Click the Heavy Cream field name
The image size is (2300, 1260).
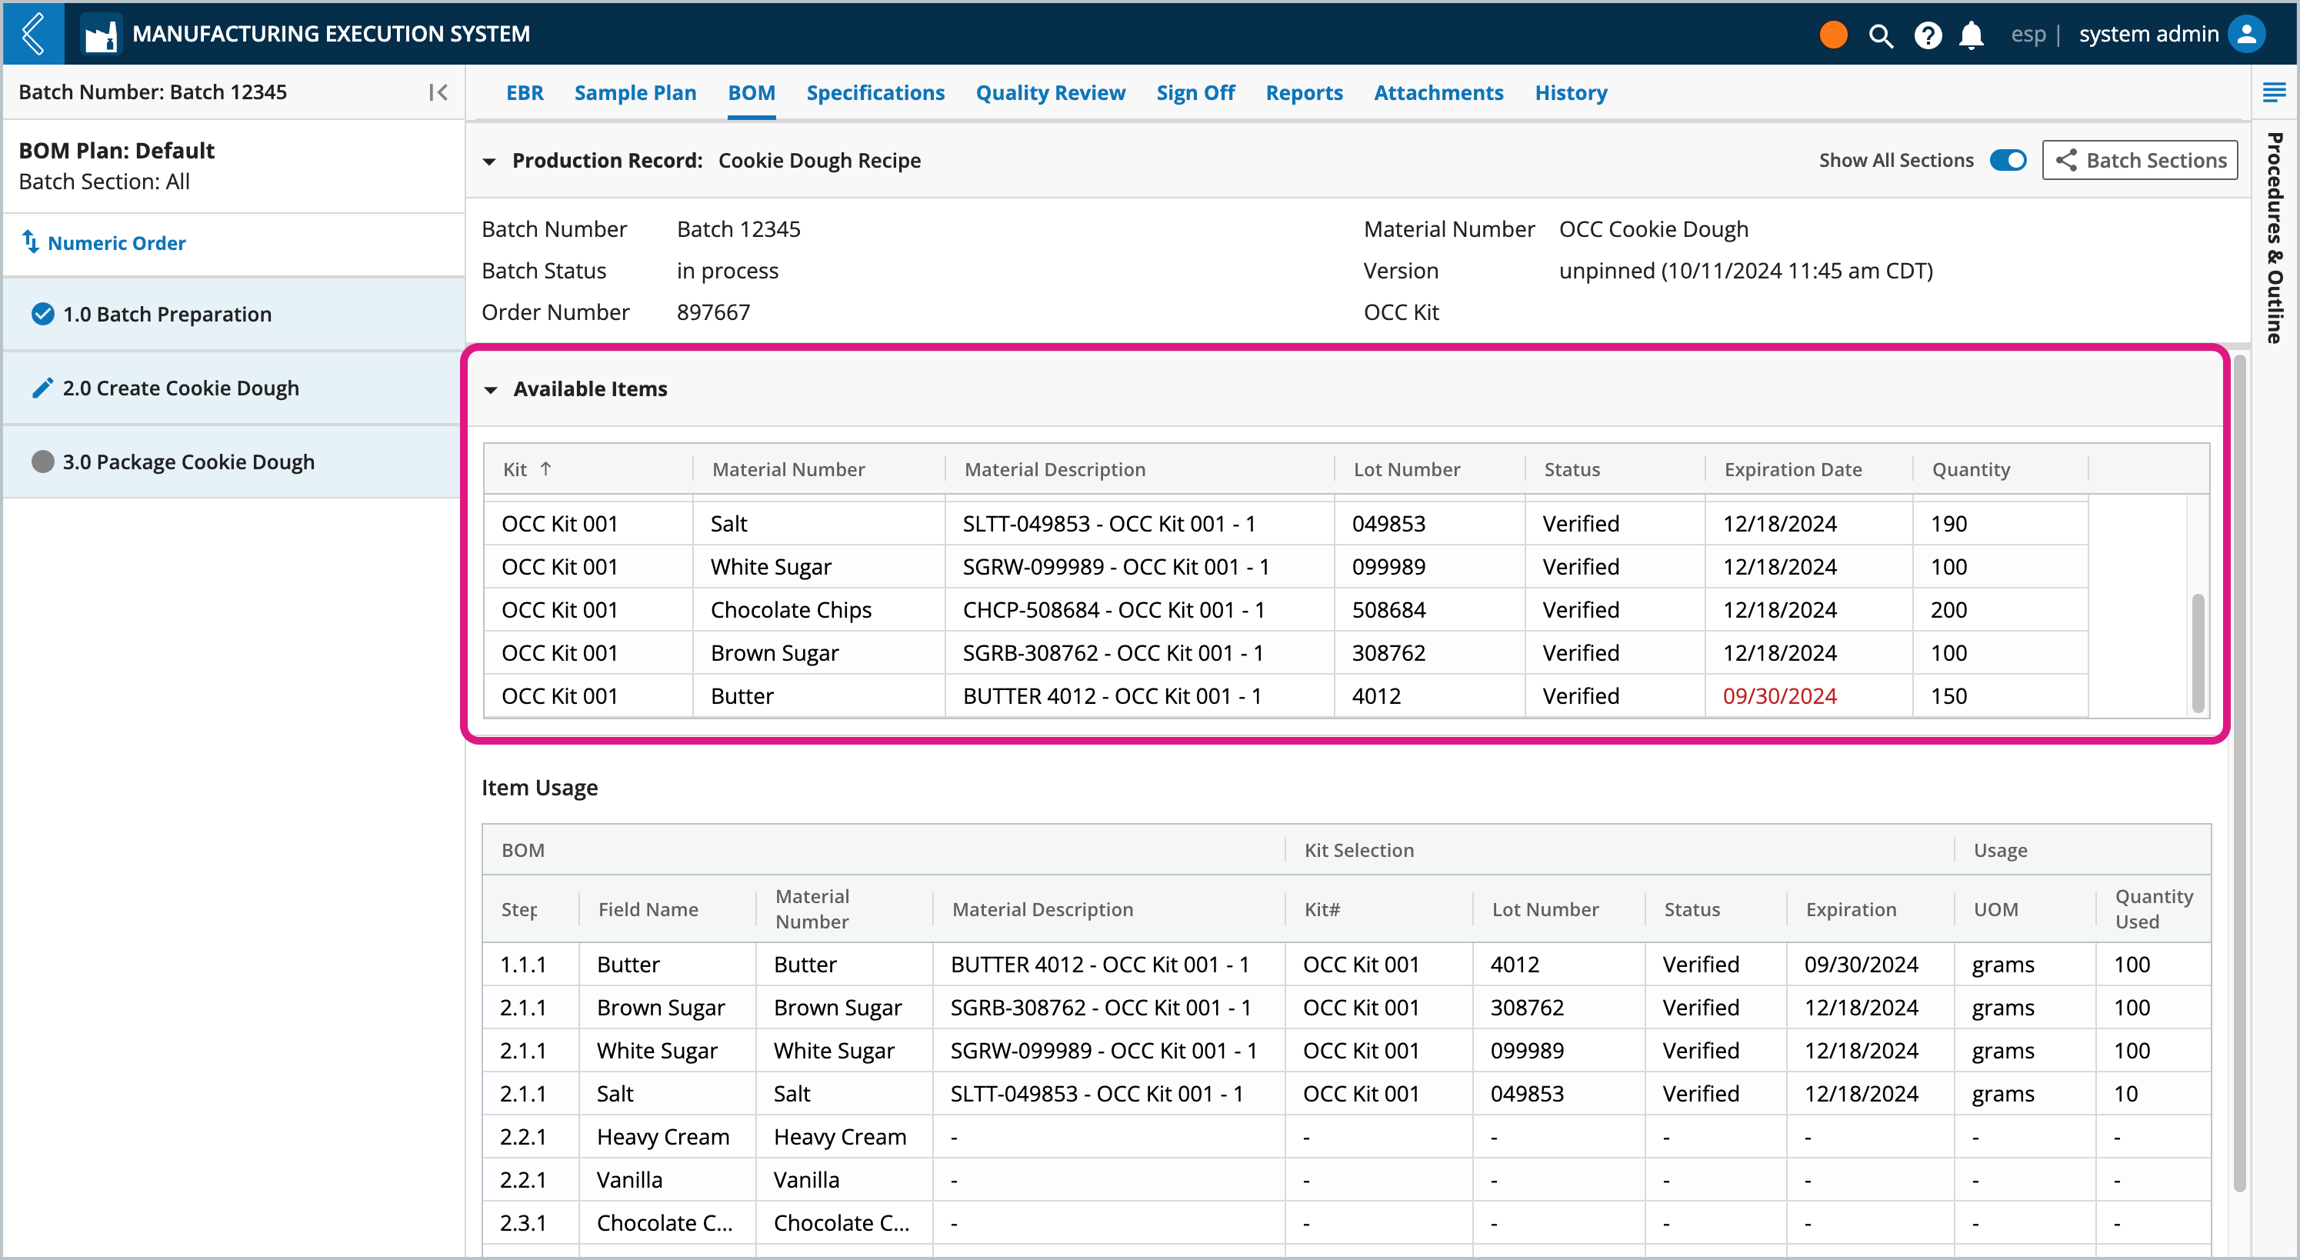[x=662, y=1136]
